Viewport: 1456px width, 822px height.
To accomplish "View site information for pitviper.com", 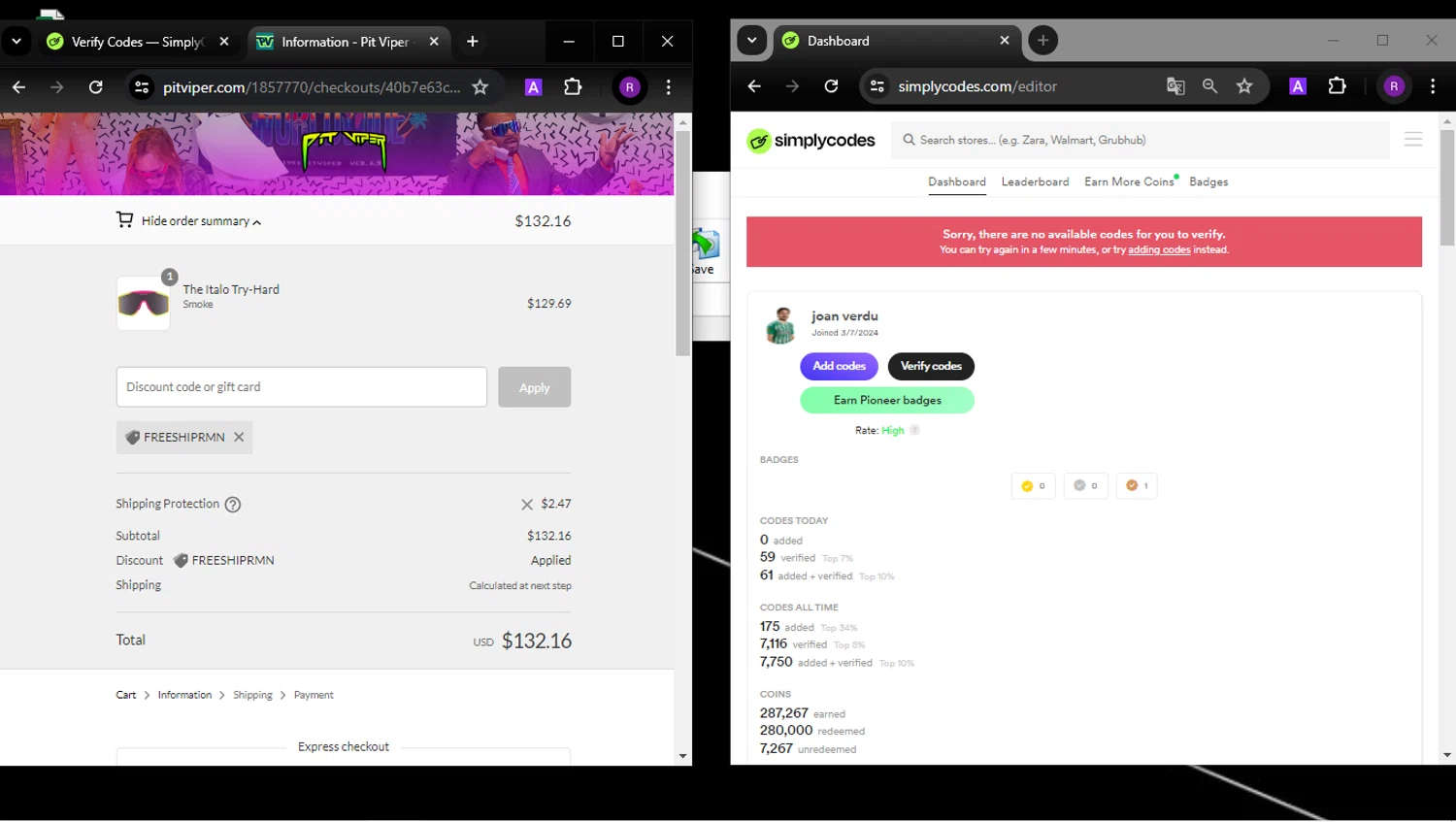I will click(142, 87).
